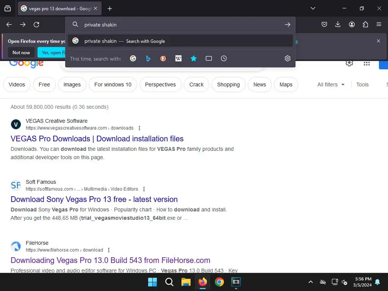This screenshot has height=291, width=388.
Task: Open Windows taskbar Search
Action: pyautogui.click(x=169, y=282)
